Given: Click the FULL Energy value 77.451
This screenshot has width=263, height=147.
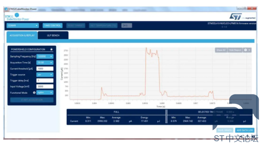Looking at the screenshot, I should coord(145,121).
